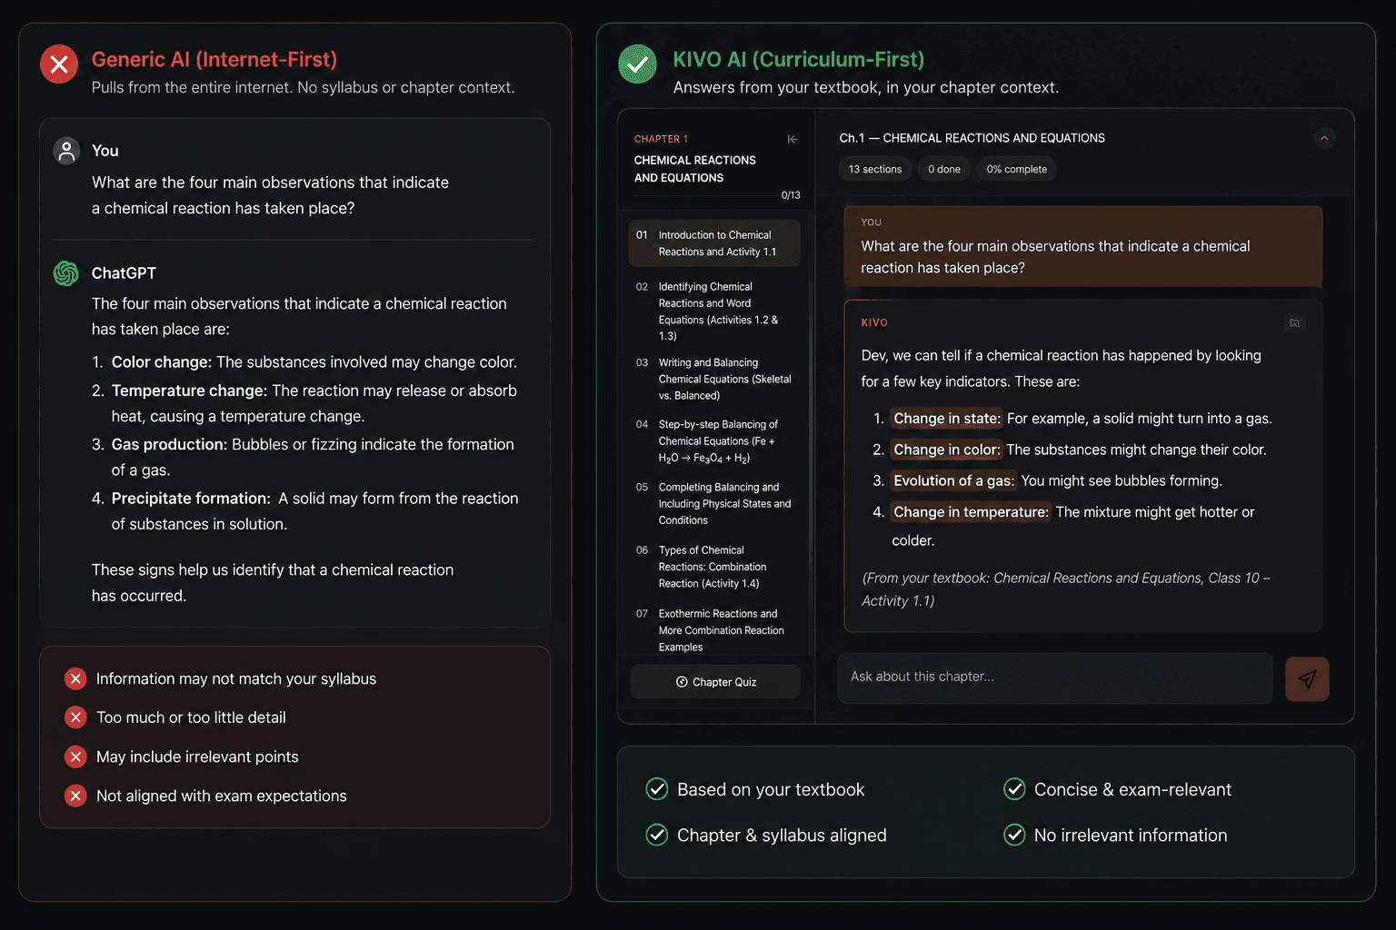Open section 02 Identifying Chemical Reactions and Word Equations
1396x930 pixels.
click(714, 311)
